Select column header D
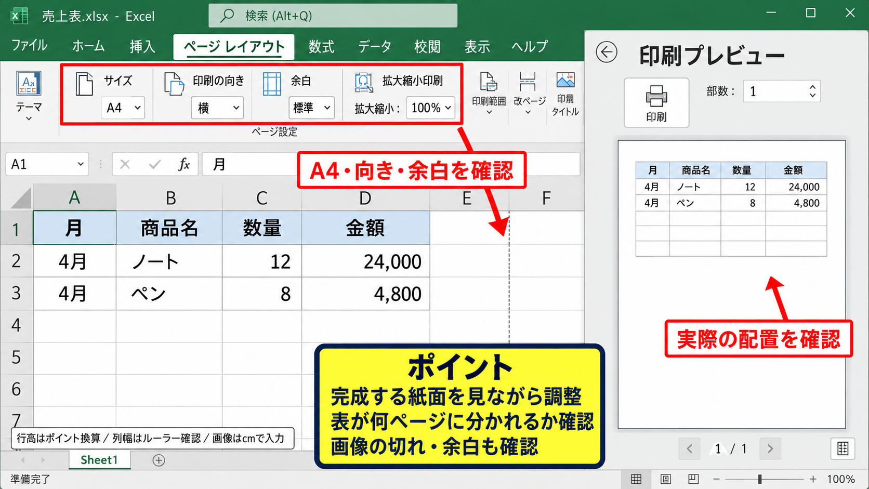This screenshot has height=489, width=869. [x=365, y=198]
